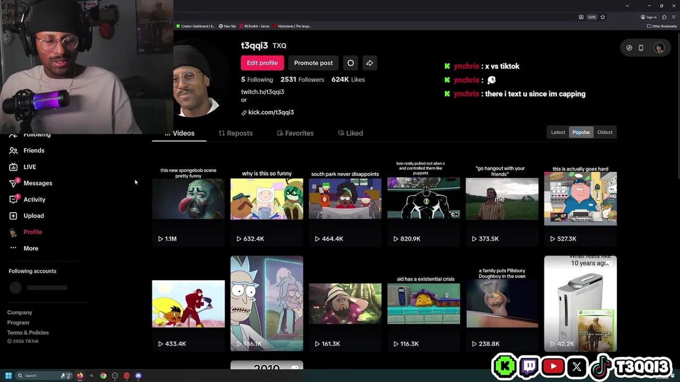Switch to the Liked tab
This screenshot has width=680, height=382.
351,133
